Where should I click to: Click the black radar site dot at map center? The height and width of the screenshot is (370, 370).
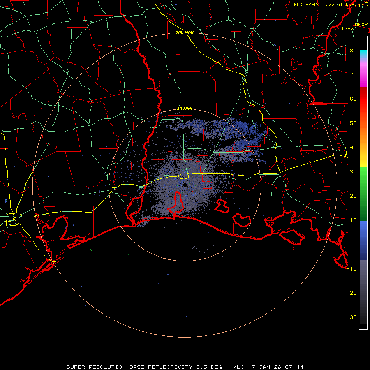click(x=185, y=185)
